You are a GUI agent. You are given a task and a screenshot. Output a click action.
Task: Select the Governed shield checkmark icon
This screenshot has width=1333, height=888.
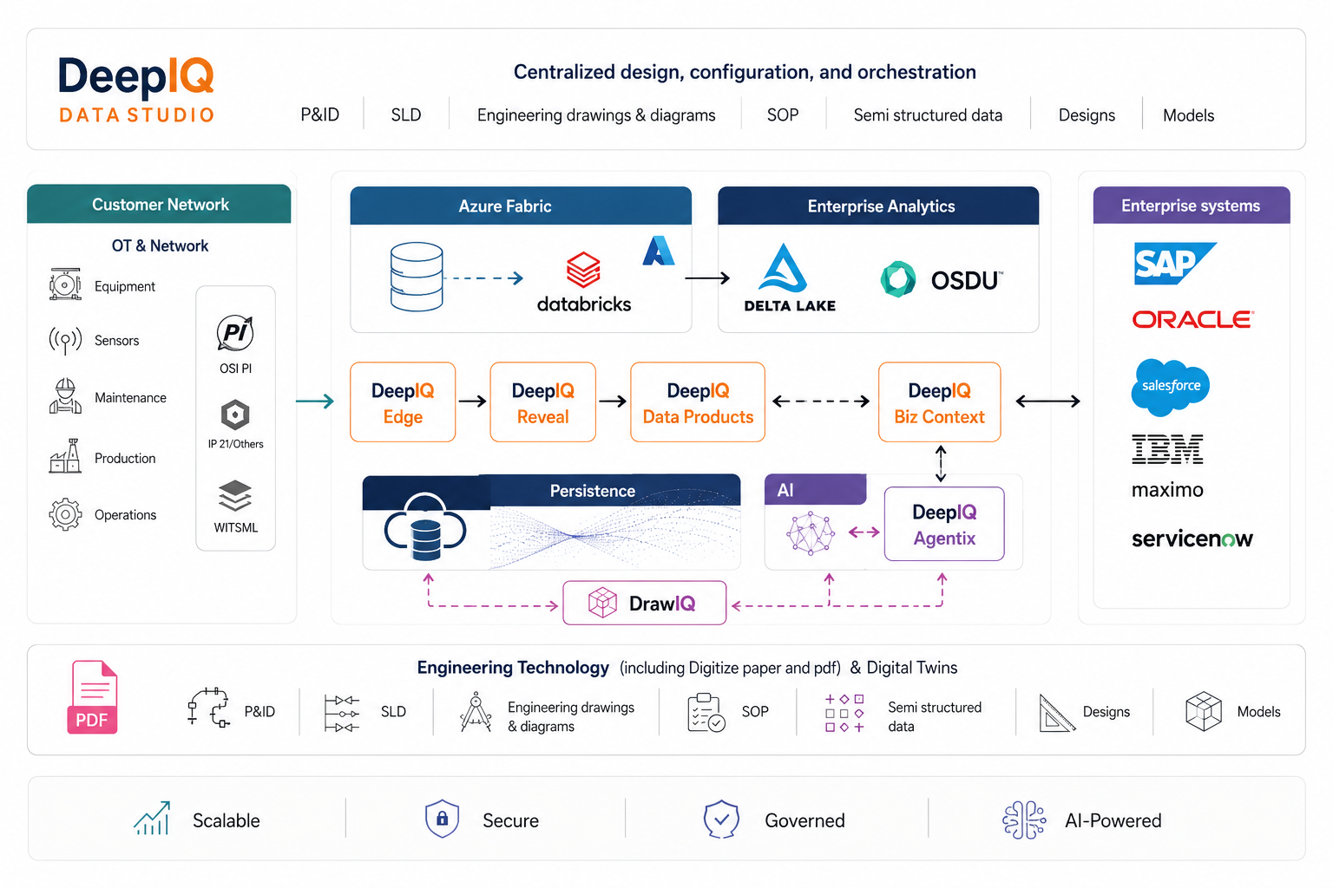[x=721, y=819]
